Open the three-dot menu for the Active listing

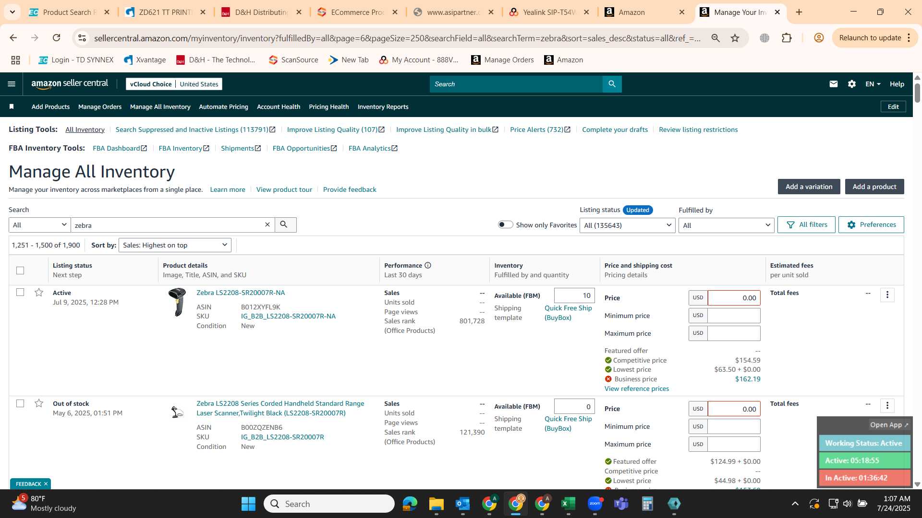tap(887, 295)
